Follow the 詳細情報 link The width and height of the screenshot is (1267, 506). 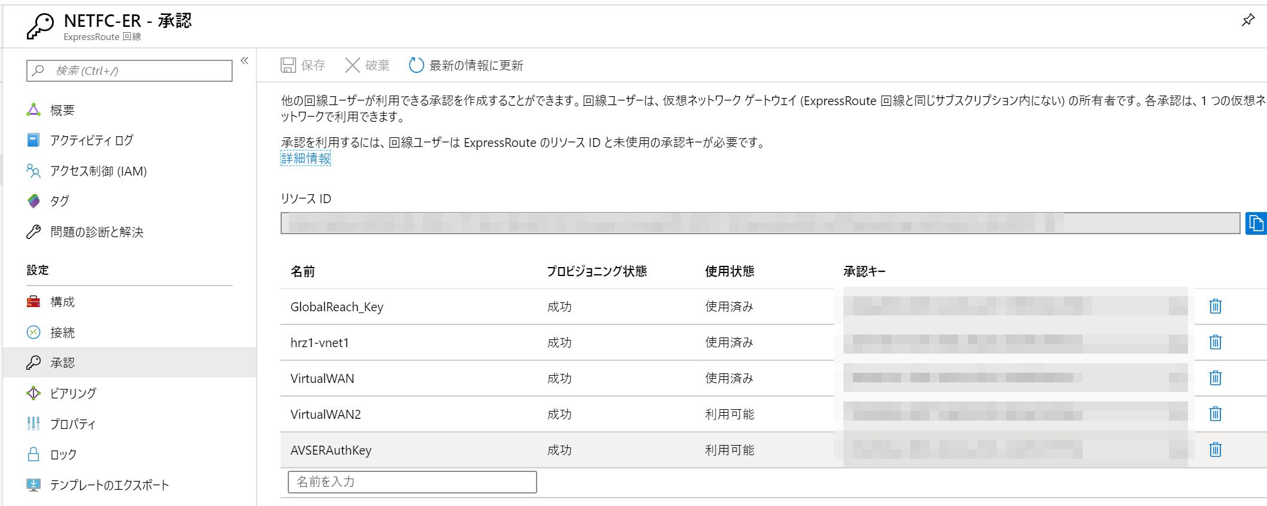coord(306,158)
